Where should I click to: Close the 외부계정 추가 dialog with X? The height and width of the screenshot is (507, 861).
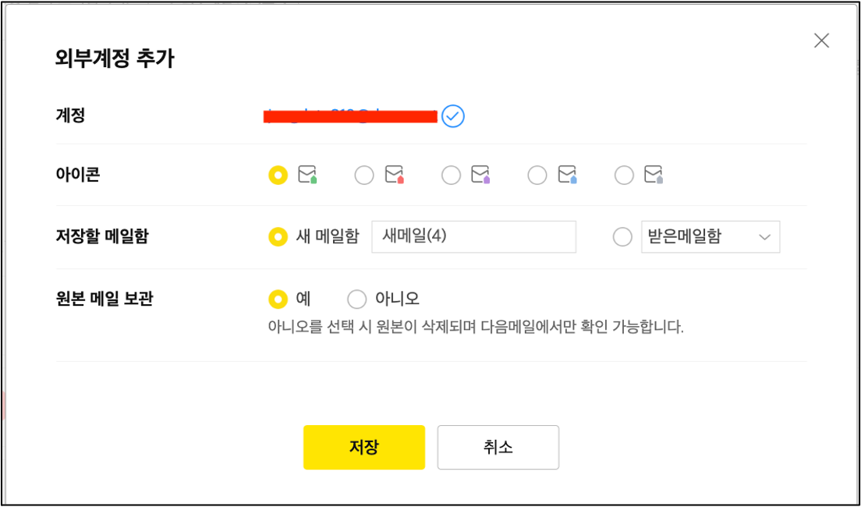coord(821,41)
